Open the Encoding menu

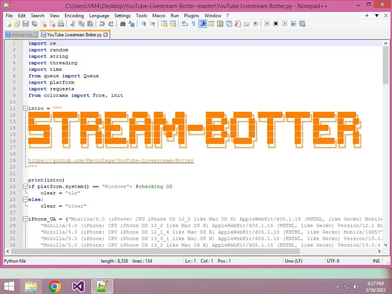[x=74, y=15]
